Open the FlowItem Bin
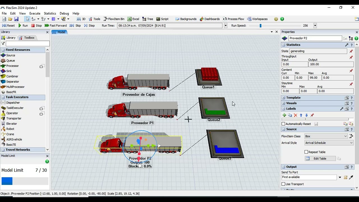This screenshot has width=359, height=202. point(114,19)
